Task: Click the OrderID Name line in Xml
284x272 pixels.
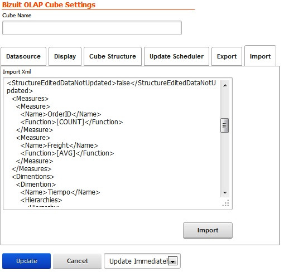Action: tap(61, 114)
